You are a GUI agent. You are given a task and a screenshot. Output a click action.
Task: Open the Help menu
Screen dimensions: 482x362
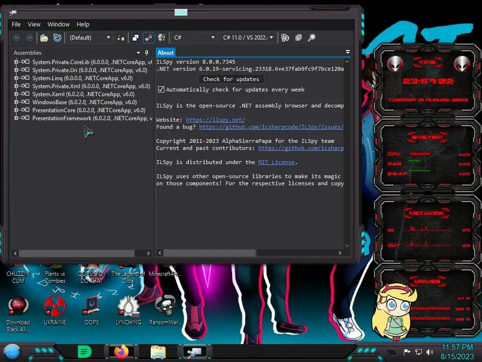[x=83, y=25]
